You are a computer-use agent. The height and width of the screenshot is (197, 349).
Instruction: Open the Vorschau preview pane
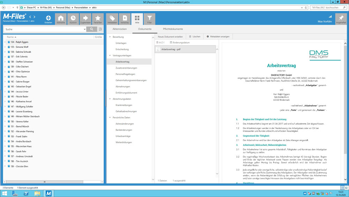pyautogui.click(x=125, y=19)
